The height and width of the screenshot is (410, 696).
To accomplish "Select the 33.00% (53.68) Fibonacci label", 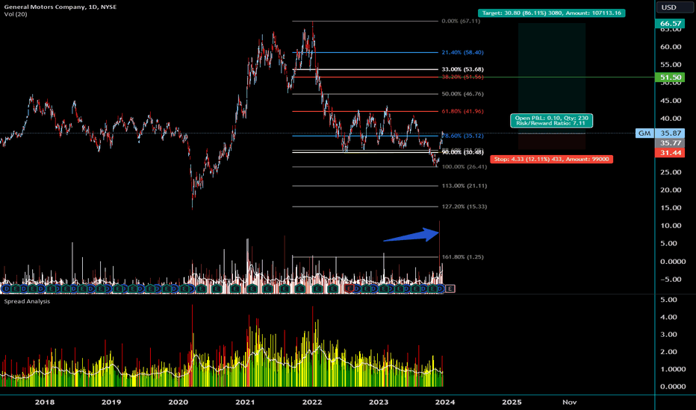I will (462, 69).
